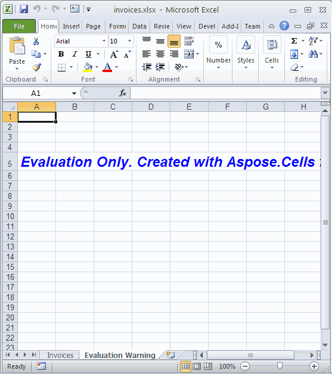Toggle Align Text Right
Screen dimensions: 332x374
pyautogui.click(x=174, y=54)
